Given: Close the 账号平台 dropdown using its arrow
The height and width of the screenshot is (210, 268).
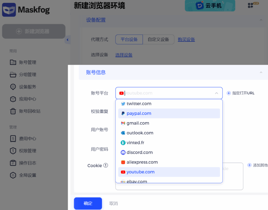Looking at the screenshot, I should point(216,93).
